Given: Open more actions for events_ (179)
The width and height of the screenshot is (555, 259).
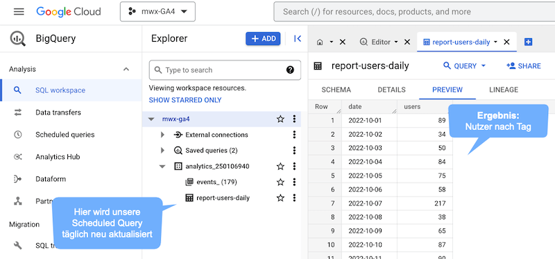Looking at the screenshot, I should 294,182.
